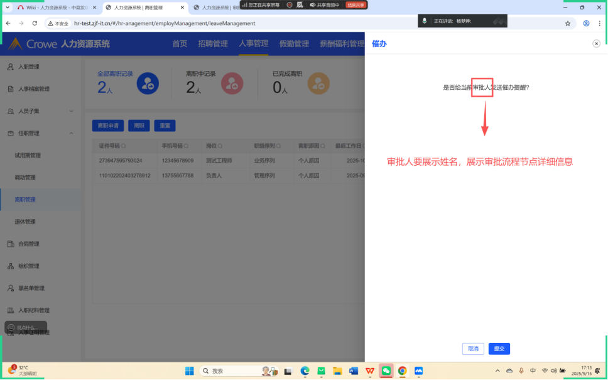Click the 提交 button
Viewport: 608px width, 380px height.
click(499, 349)
